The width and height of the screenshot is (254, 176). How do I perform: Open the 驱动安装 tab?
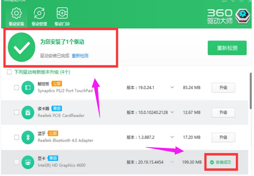click(x=16, y=17)
